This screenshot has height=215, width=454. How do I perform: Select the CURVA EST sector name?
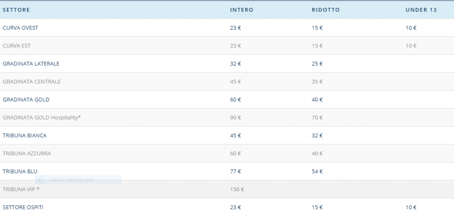pyautogui.click(x=16, y=46)
